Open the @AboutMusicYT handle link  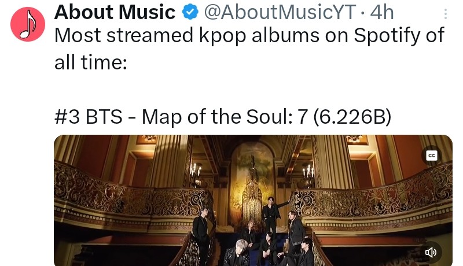coord(280,12)
